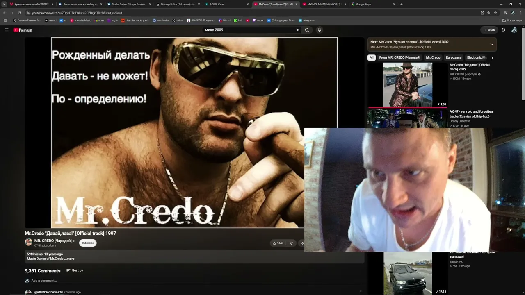
Task: Open the YouTube guide hamburger menu
Action: 7,30
